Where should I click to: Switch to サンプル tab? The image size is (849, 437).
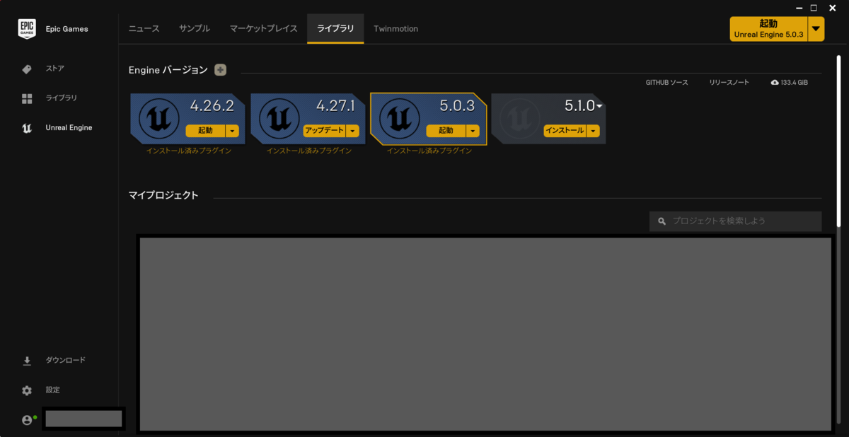click(x=195, y=29)
